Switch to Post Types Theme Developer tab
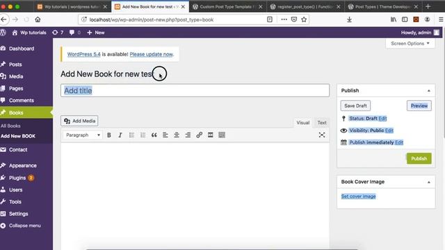Viewport: 445px width, 250px height. coord(383,6)
